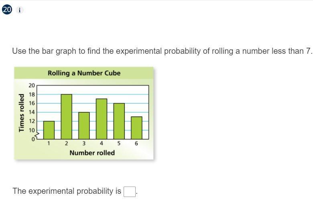Click the bar for number 4
Screen dimensions: 313x205
click(102, 119)
